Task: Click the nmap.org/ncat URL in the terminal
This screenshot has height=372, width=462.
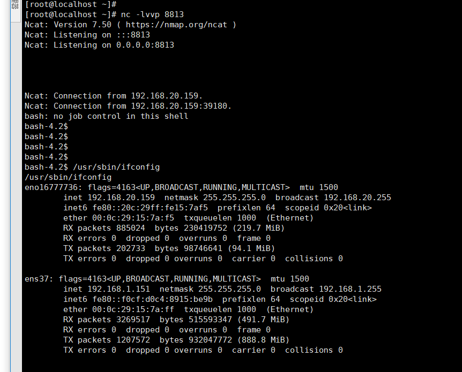Action: coord(176,25)
